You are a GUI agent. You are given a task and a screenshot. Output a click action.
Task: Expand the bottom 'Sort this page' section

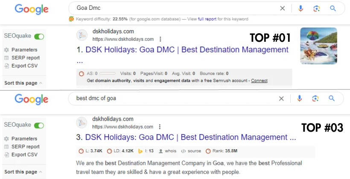pyautogui.click(x=23, y=172)
